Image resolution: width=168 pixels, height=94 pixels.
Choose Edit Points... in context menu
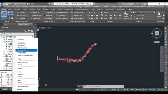tap(22, 43)
